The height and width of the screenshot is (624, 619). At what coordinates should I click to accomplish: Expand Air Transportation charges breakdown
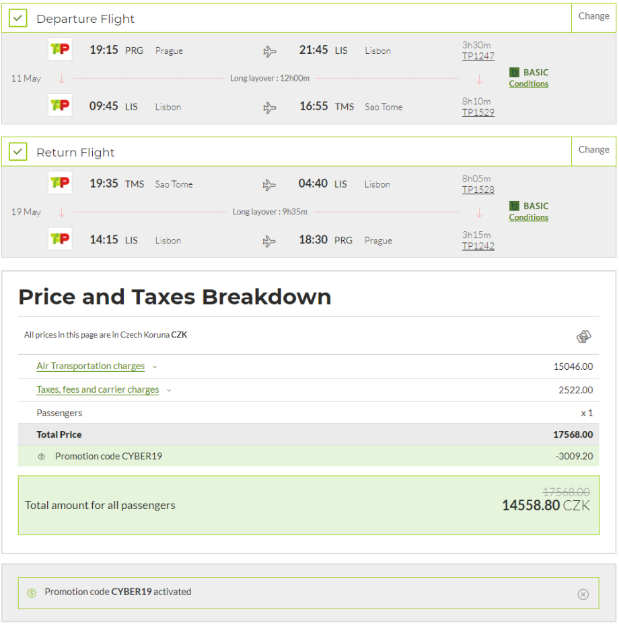[90, 366]
